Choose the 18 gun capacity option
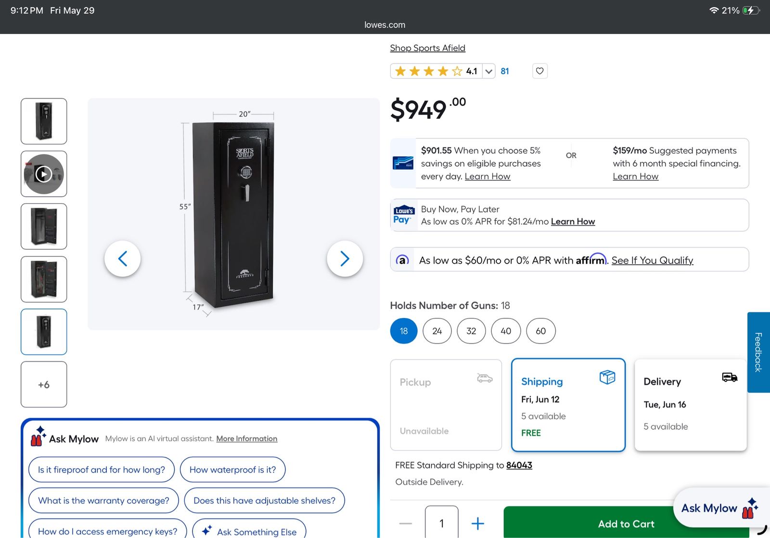The width and height of the screenshot is (770, 538). (404, 331)
